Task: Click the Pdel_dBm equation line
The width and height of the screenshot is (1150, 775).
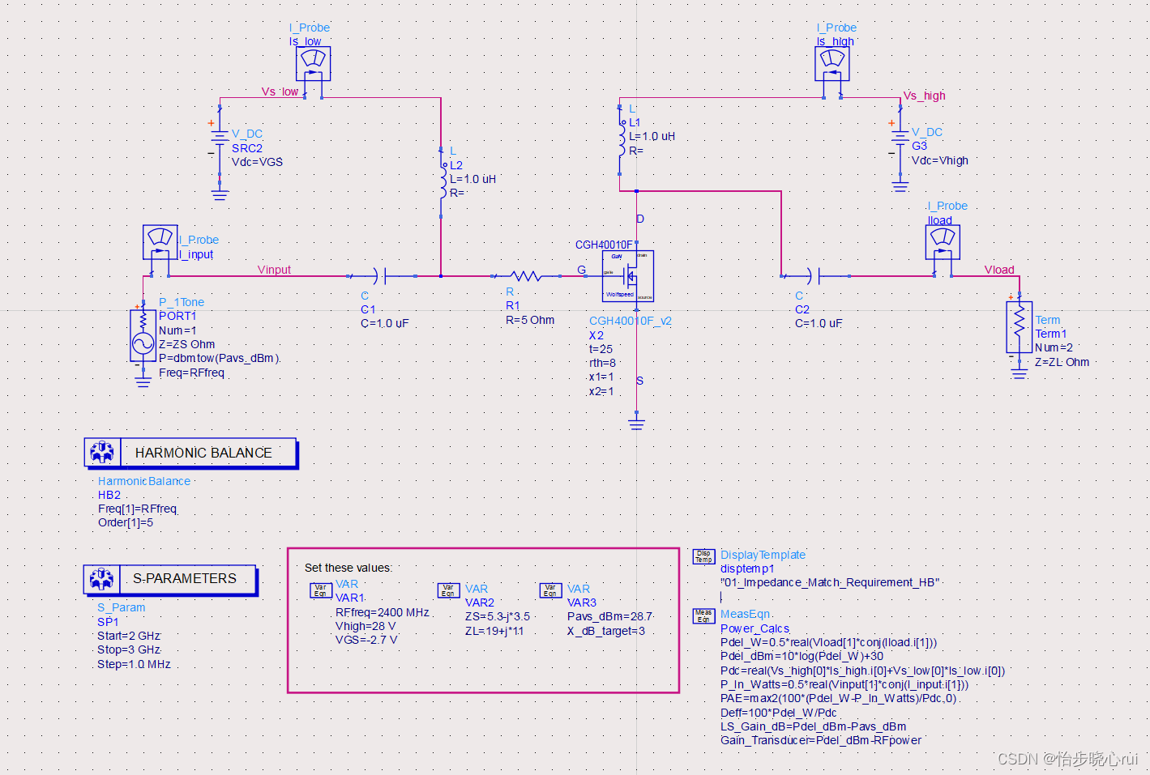Action: pos(802,656)
